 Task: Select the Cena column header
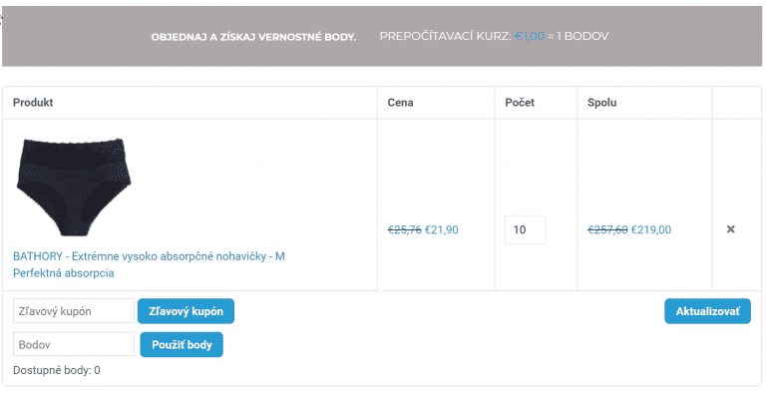coord(400,102)
